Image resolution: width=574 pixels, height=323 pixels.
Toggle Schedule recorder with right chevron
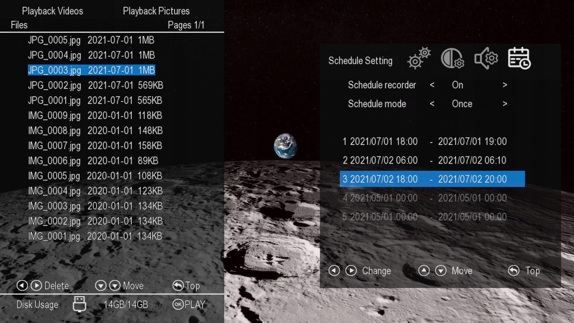[x=505, y=85]
